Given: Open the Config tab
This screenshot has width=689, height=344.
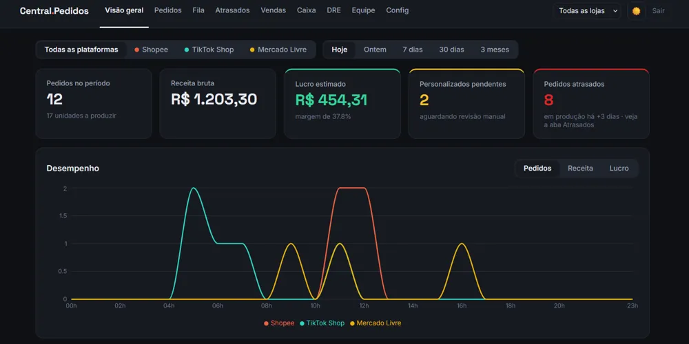Looking at the screenshot, I should click(398, 10).
